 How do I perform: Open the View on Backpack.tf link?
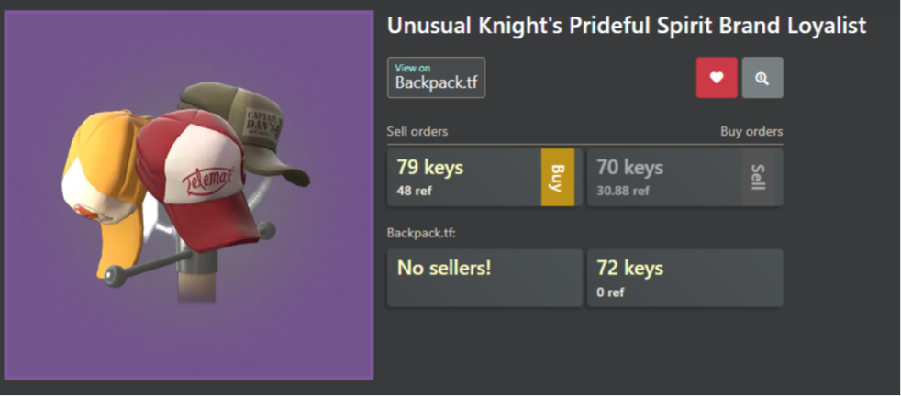(436, 78)
